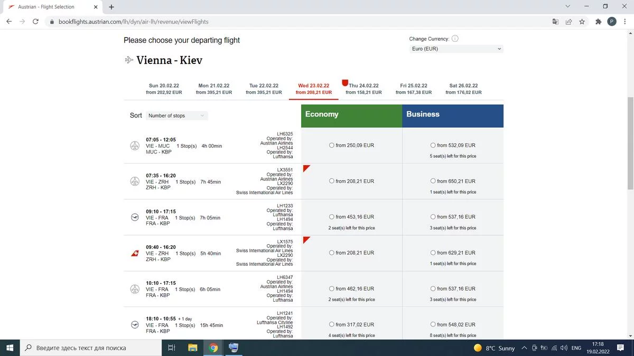Select Economy fare from 453,16 EUR

pos(331,217)
